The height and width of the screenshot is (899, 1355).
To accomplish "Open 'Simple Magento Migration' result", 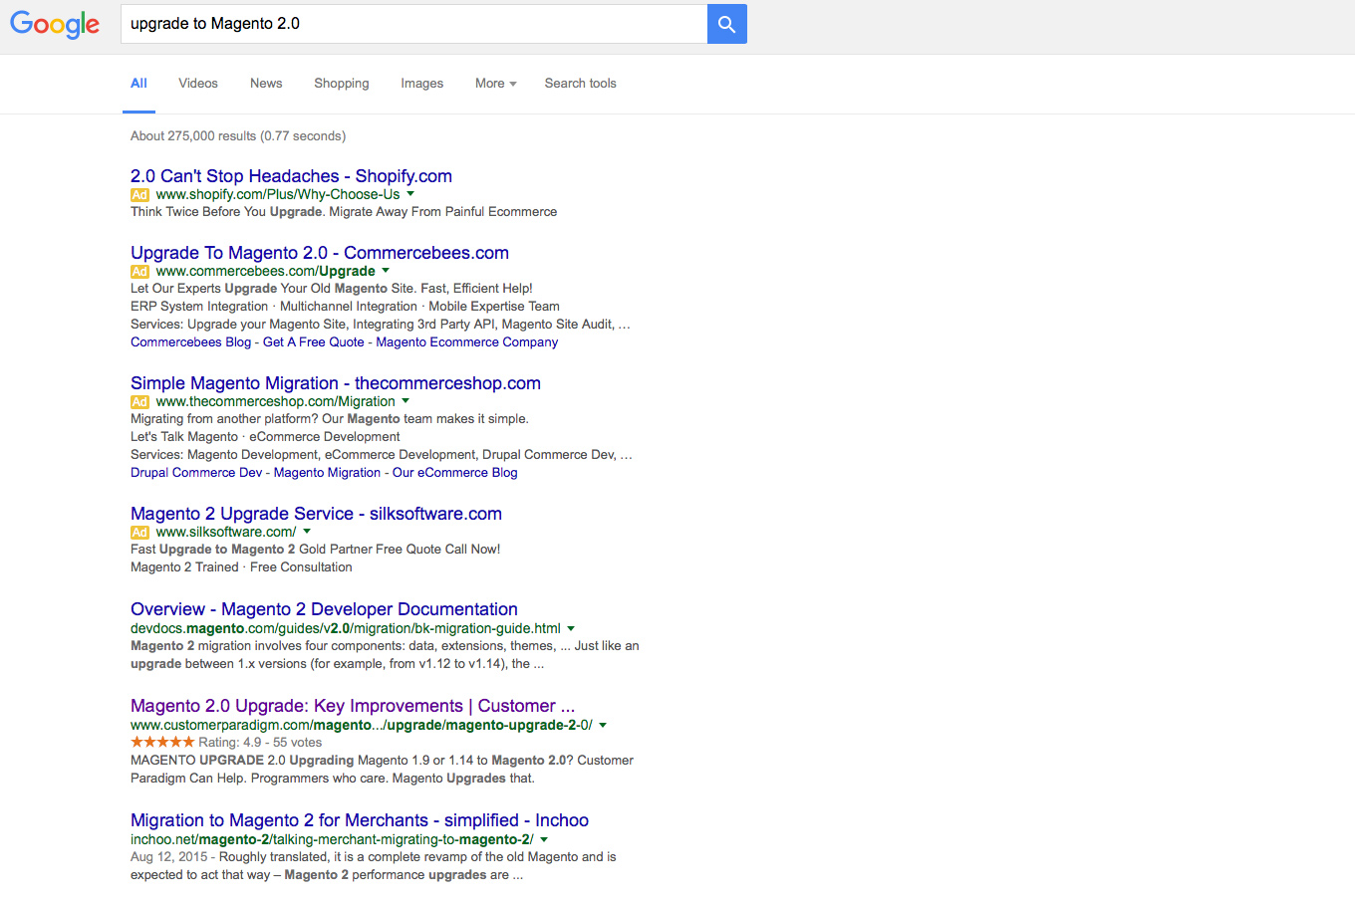I will [x=336, y=383].
